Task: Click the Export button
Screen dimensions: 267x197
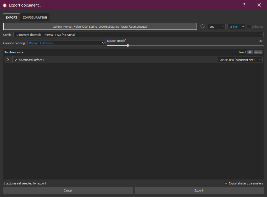Action: click(x=199, y=190)
